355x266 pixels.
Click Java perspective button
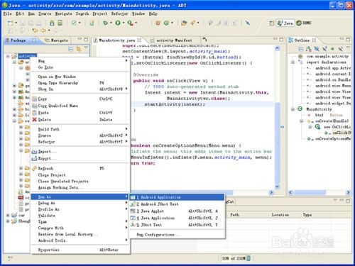pos(285,23)
